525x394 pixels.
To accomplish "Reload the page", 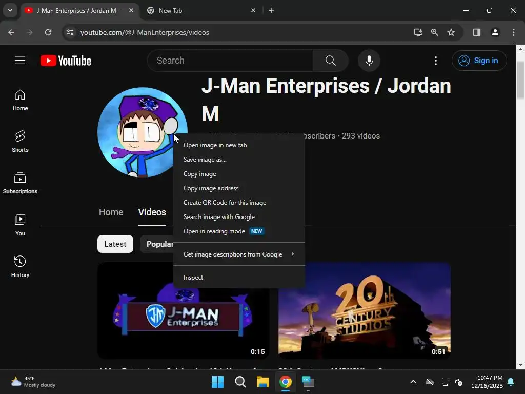I will pyautogui.click(x=48, y=32).
